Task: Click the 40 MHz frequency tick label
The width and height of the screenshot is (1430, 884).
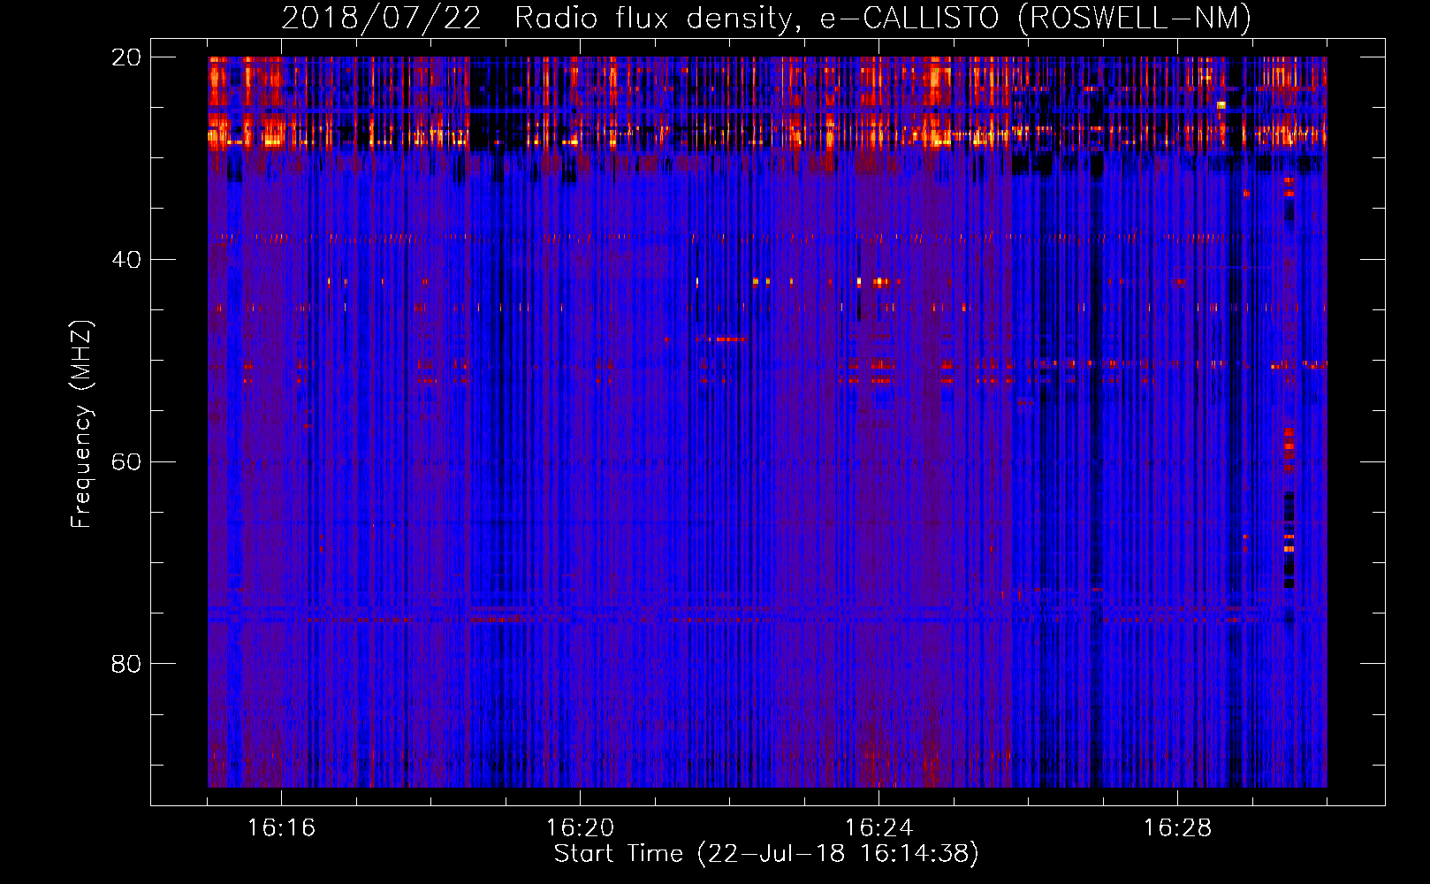Action: 126,260
